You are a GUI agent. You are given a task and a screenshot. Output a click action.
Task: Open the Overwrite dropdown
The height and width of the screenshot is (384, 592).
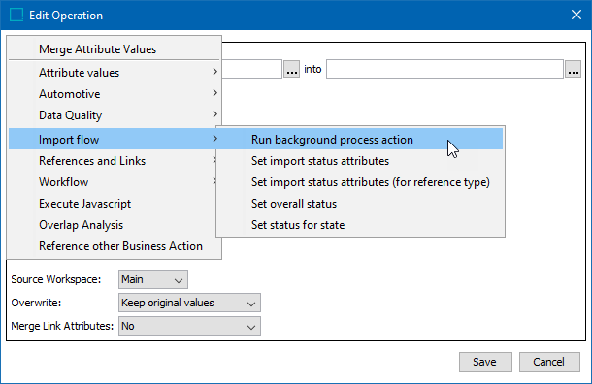coord(189,303)
